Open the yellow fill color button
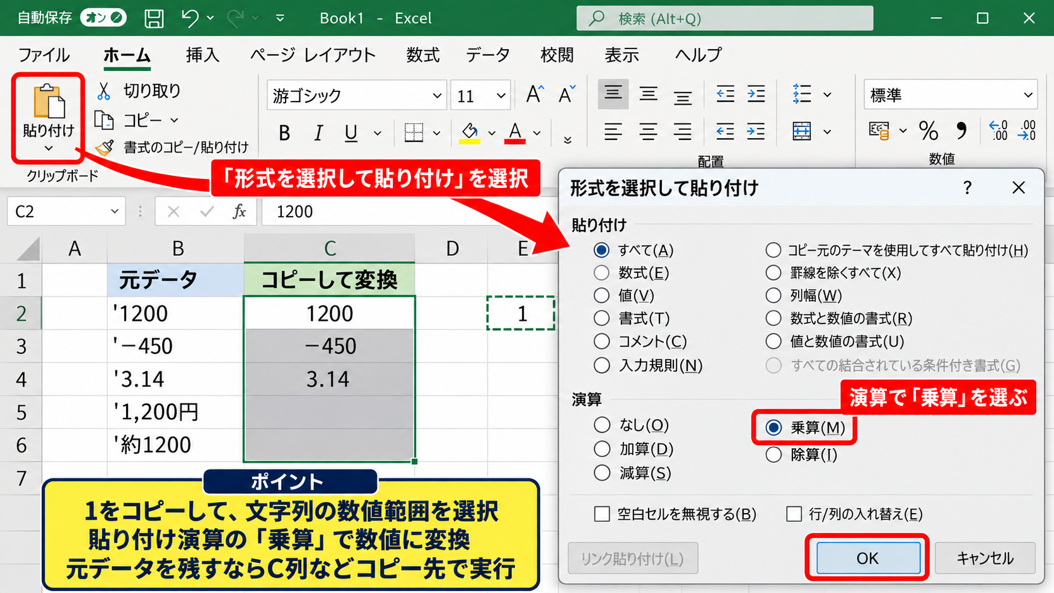Image resolution: width=1054 pixels, height=593 pixels. [470, 133]
